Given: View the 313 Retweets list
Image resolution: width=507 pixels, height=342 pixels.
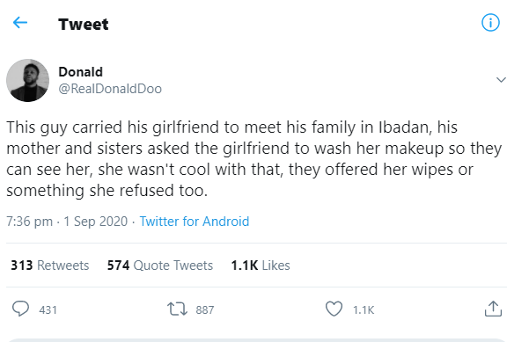Looking at the screenshot, I should 50,266.
